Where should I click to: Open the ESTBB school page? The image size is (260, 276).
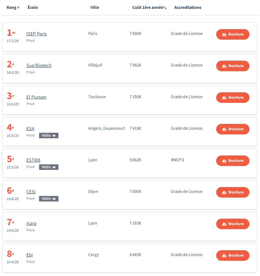pos(33,160)
